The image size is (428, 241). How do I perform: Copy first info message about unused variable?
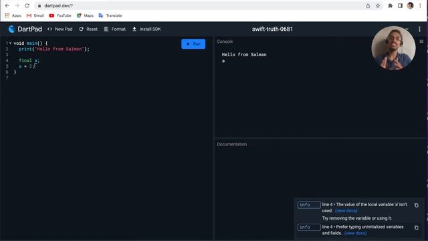click(416, 206)
